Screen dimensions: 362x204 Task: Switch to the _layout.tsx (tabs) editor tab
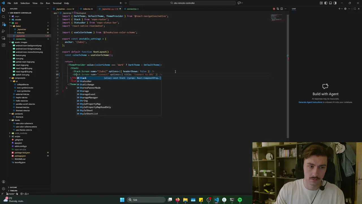tap(64, 9)
